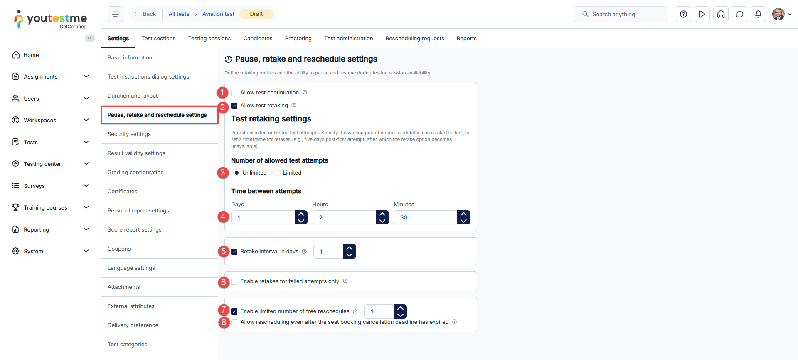The height and width of the screenshot is (360, 798).
Task: Switch to the Test sections tab
Action: click(x=158, y=38)
